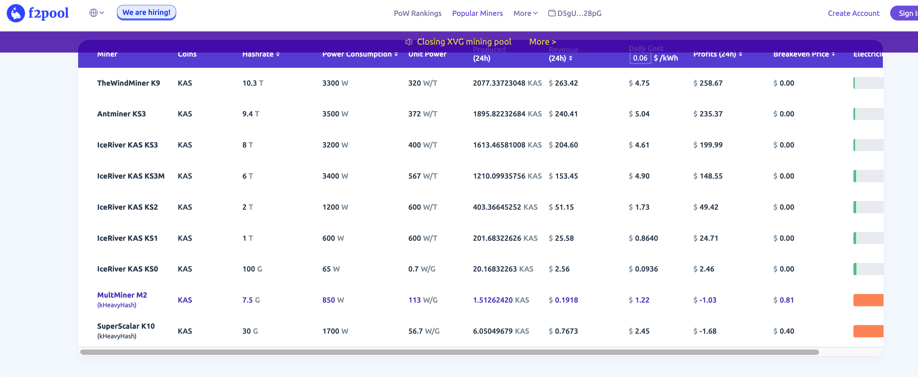Select the IceRiver KAS KS2 miner name
This screenshot has height=377, width=918.
(127, 207)
